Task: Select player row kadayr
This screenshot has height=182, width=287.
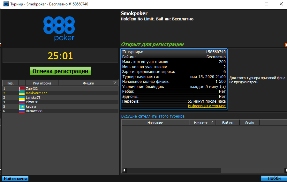Action: click(60, 106)
